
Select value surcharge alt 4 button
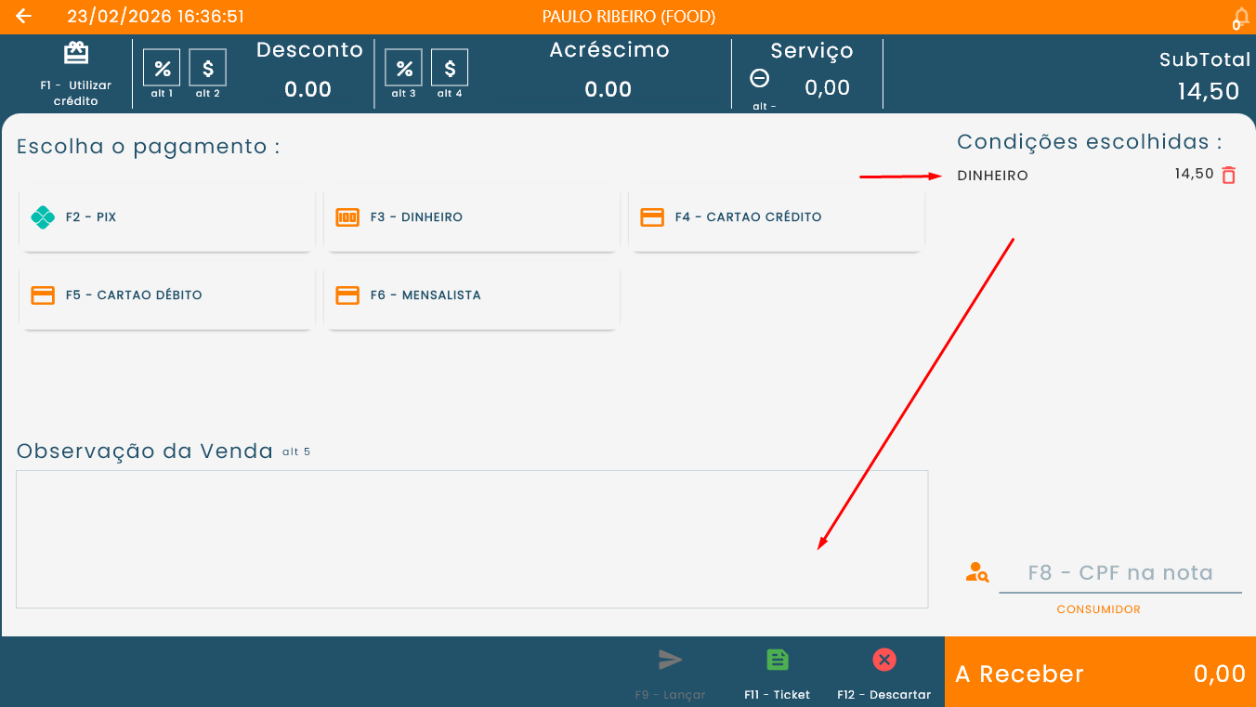450,68
